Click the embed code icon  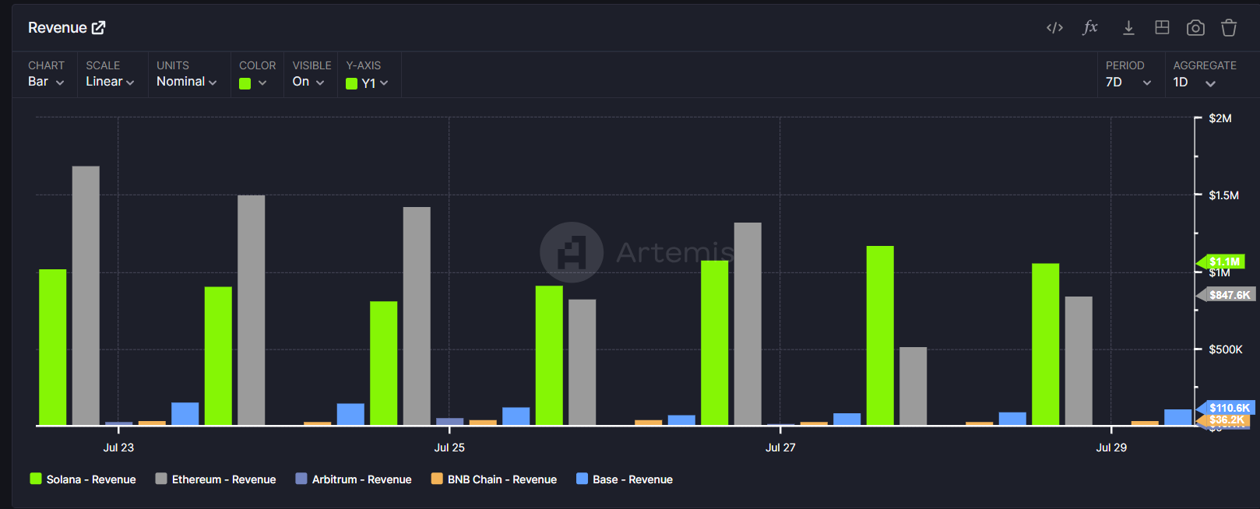1054,28
